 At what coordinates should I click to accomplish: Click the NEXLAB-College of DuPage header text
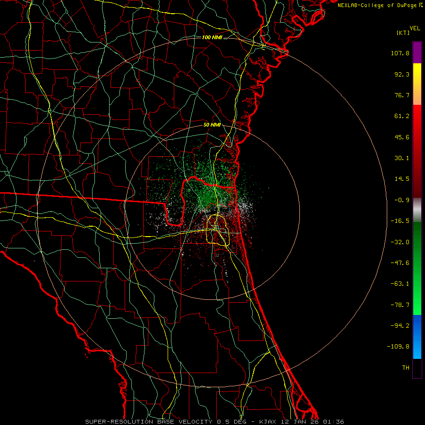[x=380, y=5]
